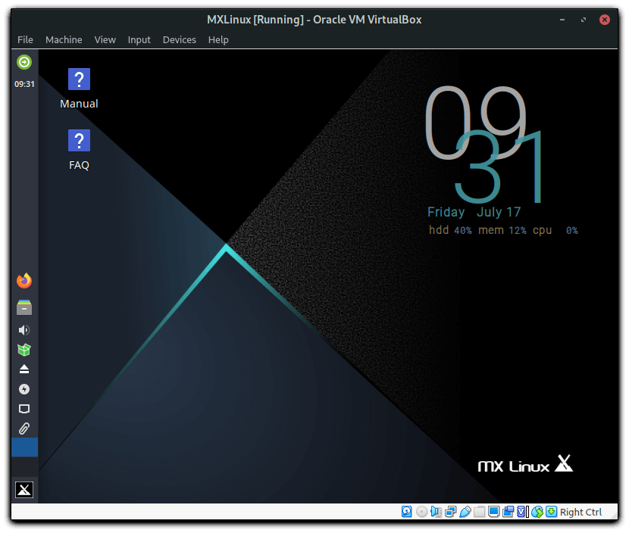Screen dimensions: 629x533
Task: Maximize the VirtualBox window
Action: point(584,19)
